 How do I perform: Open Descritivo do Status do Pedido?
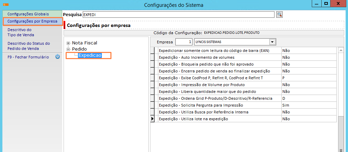(29, 46)
